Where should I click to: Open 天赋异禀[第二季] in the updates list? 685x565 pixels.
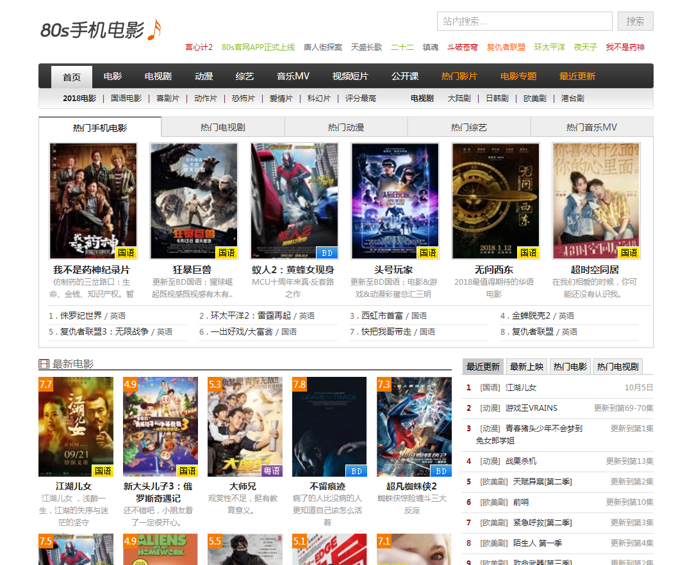tap(543, 482)
